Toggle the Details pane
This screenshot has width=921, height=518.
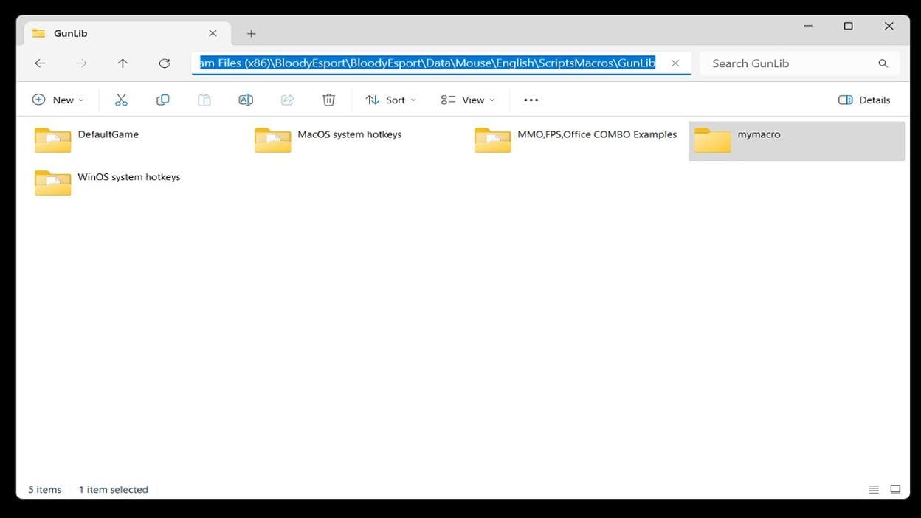click(x=864, y=100)
